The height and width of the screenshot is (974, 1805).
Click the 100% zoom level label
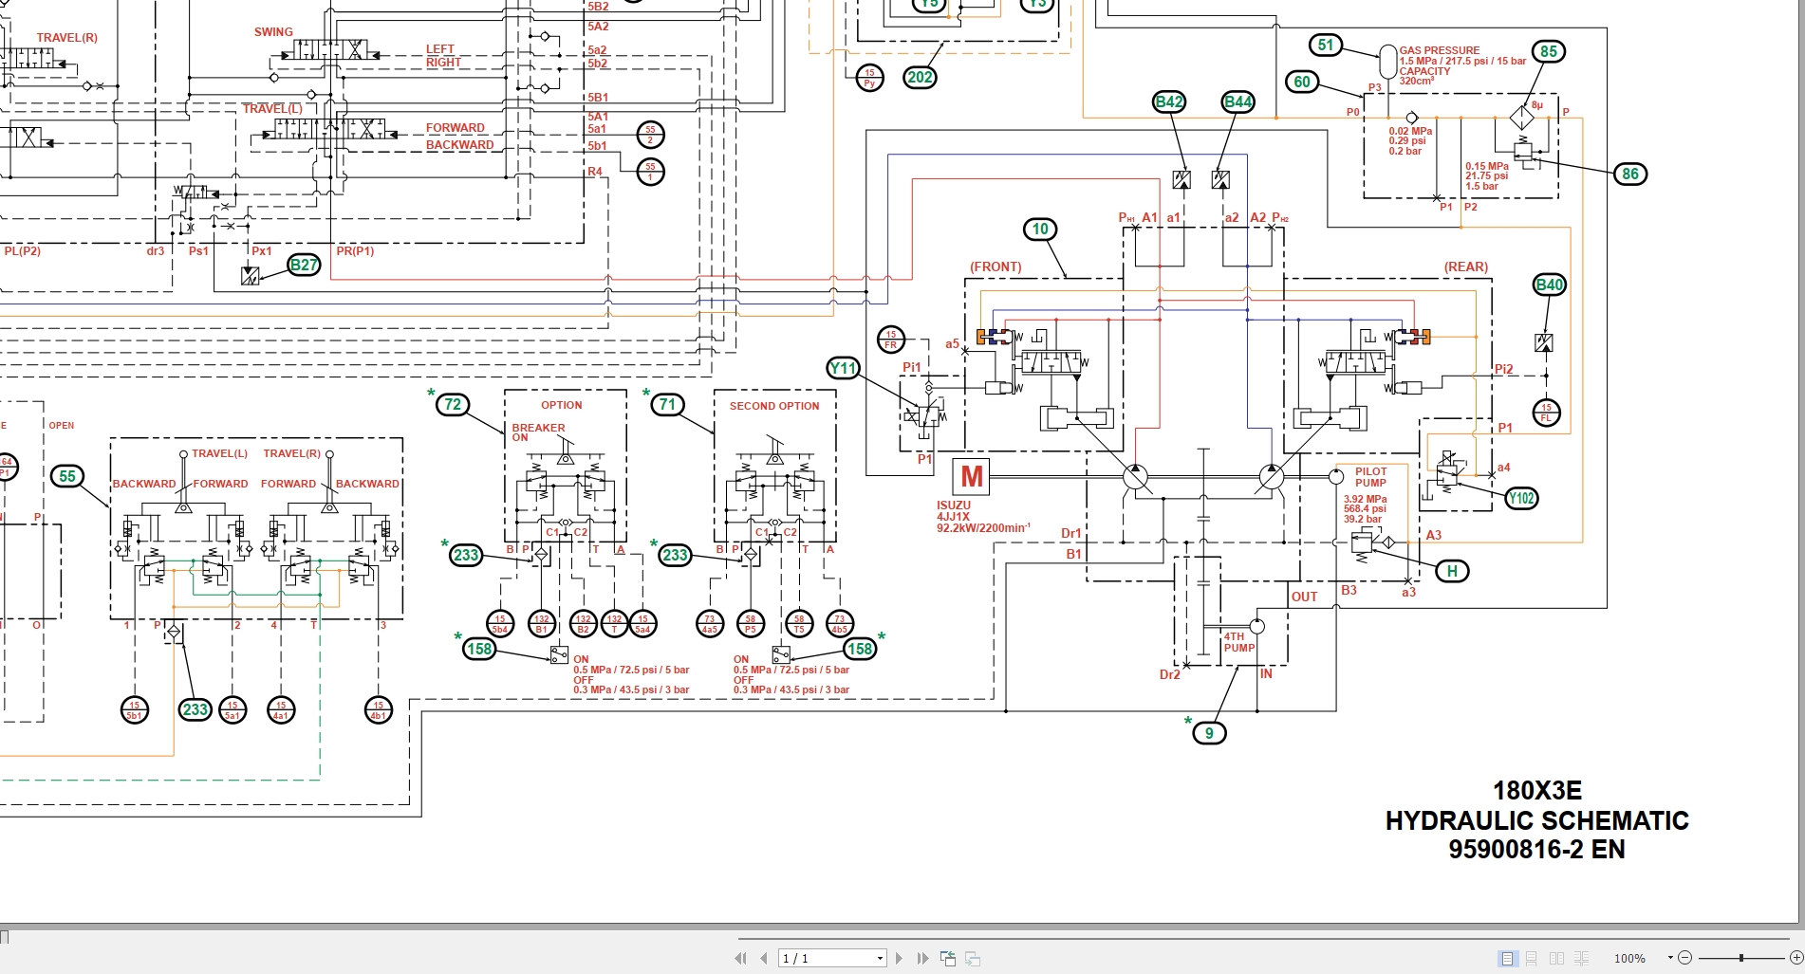coord(1629,958)
